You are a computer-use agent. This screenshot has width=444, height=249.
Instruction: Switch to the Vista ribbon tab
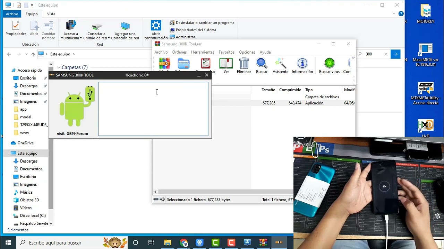[51, 14]
